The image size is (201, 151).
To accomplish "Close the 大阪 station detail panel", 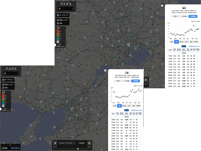I will pyautogui.click(x=105, y=70).
